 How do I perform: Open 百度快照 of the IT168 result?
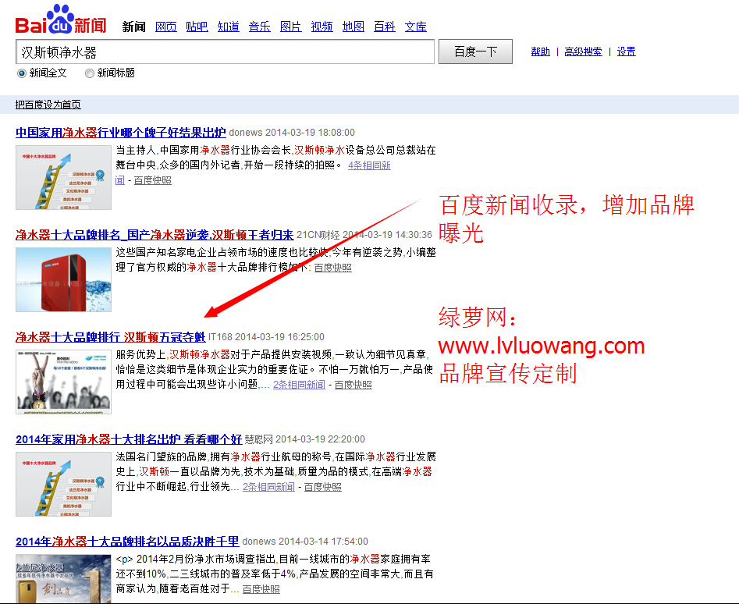pyautogui.click(x=353, y=385)
